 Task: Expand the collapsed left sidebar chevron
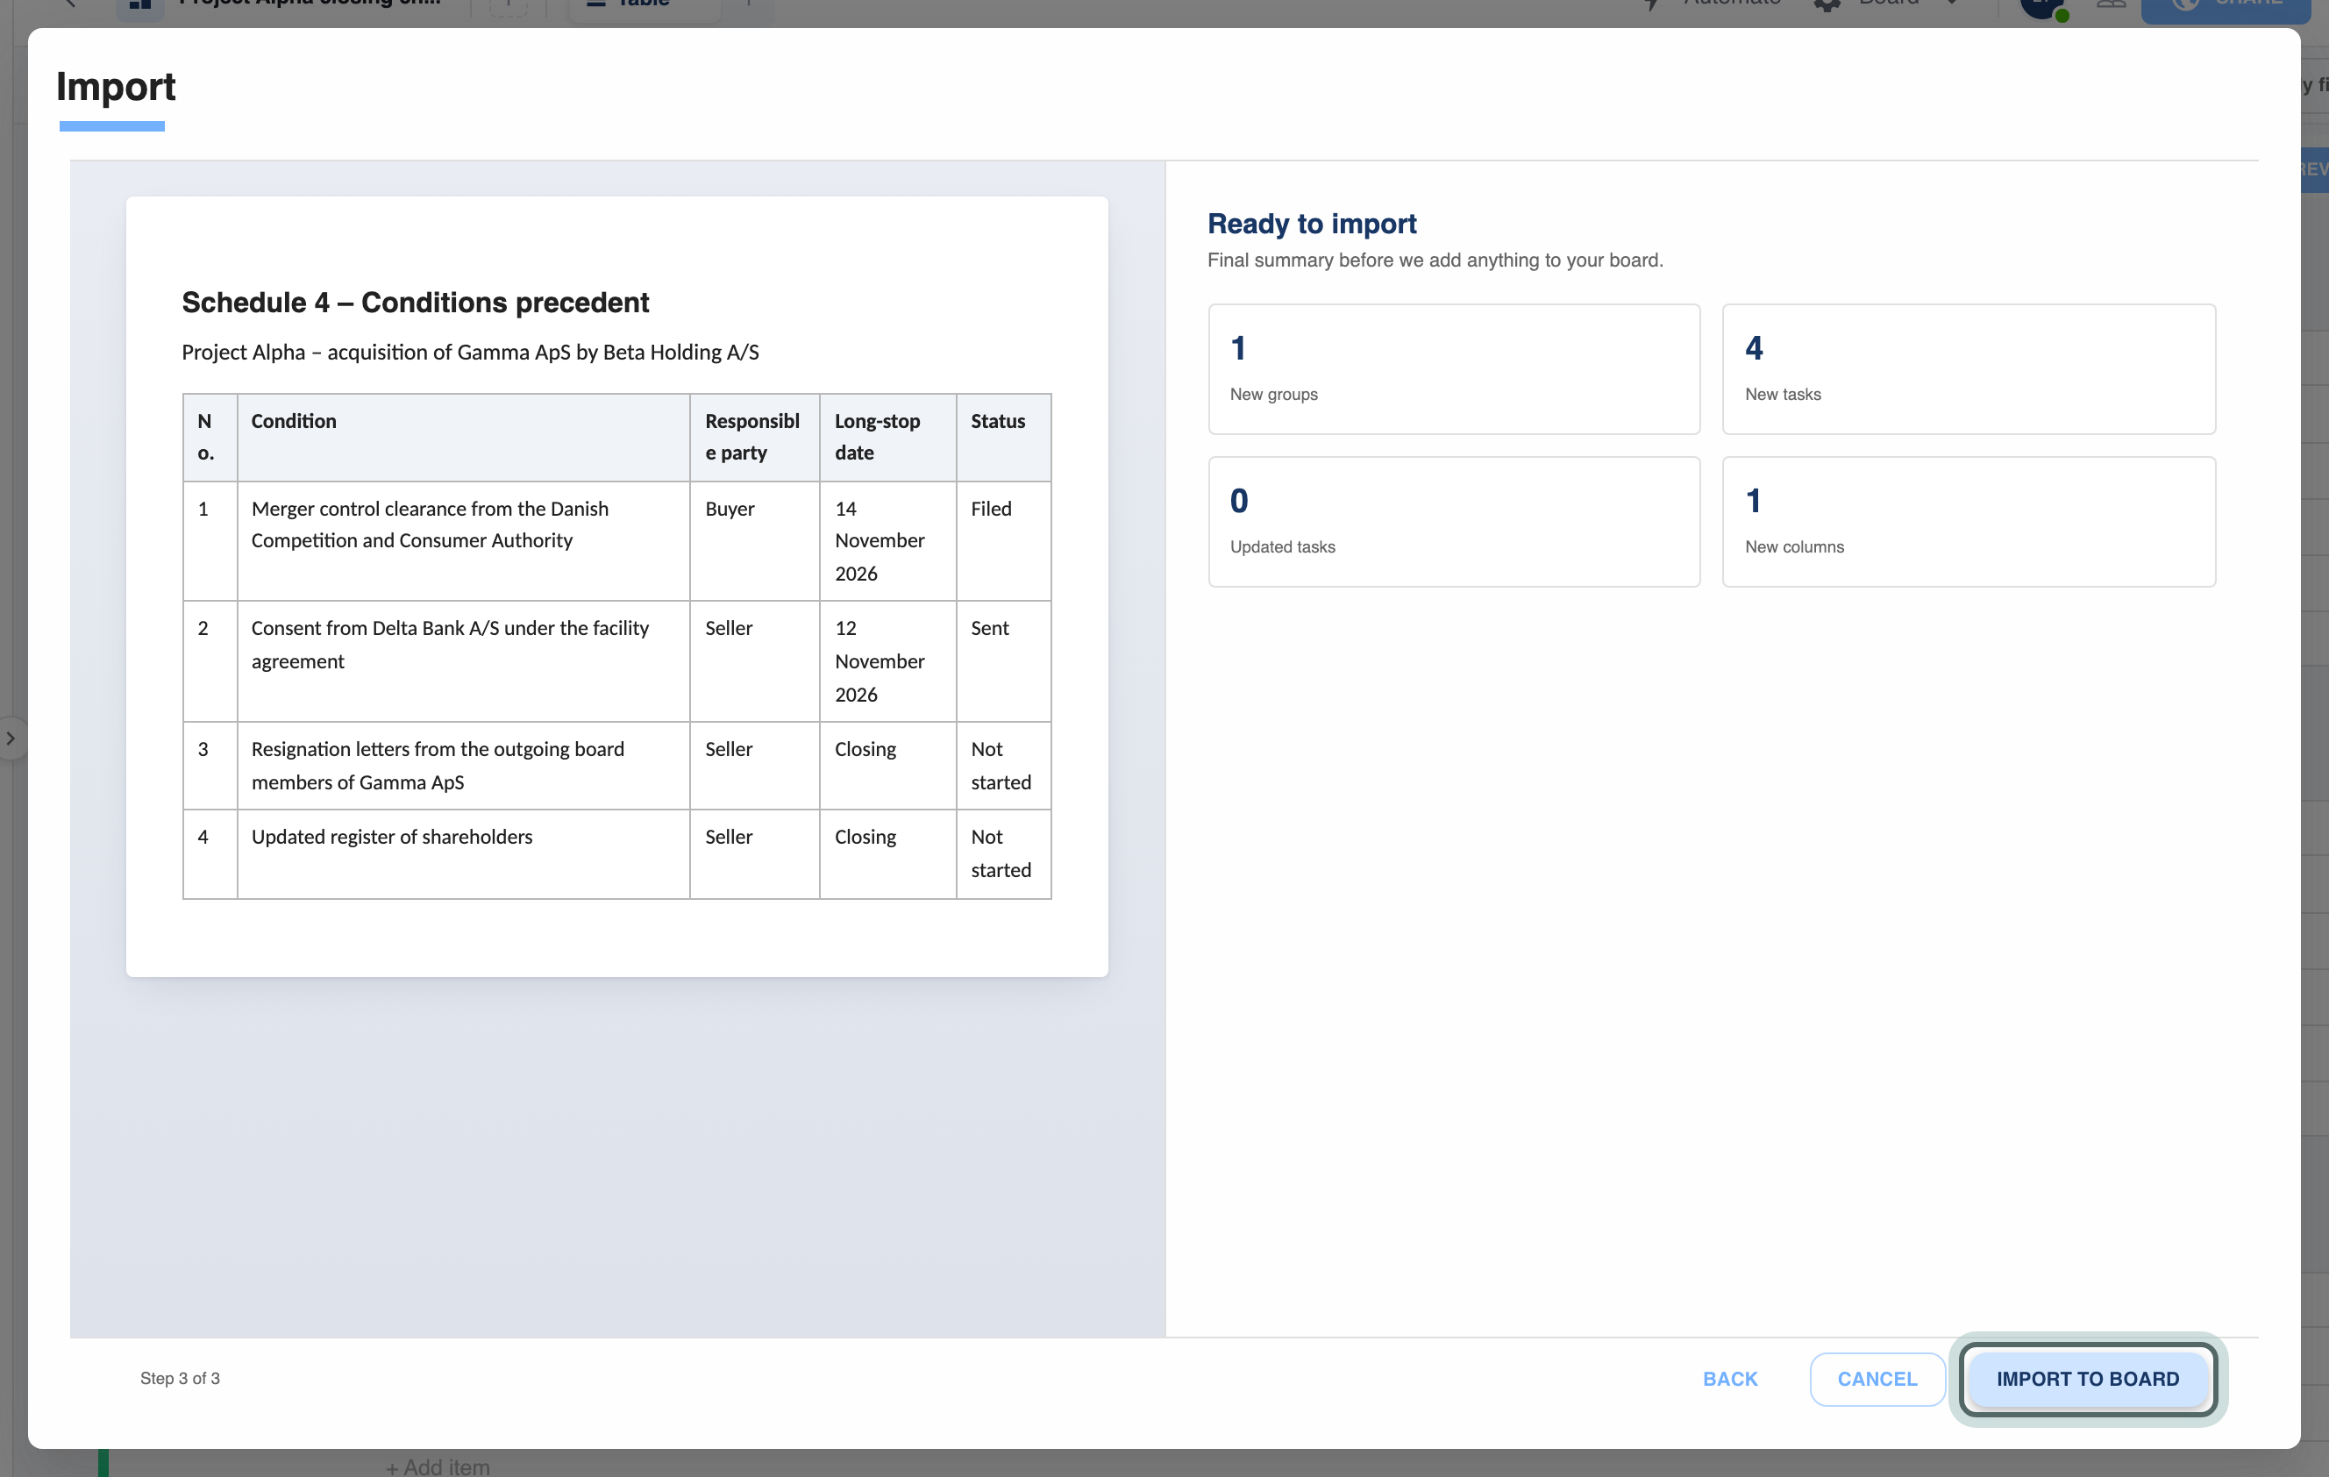[x=11, y=739]
